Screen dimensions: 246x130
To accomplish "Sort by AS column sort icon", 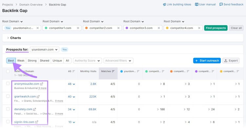I will pos(73,71).
